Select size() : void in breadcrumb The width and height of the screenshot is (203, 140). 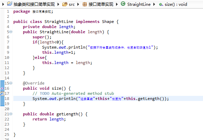pyautogui.click(x=176, y=4)
